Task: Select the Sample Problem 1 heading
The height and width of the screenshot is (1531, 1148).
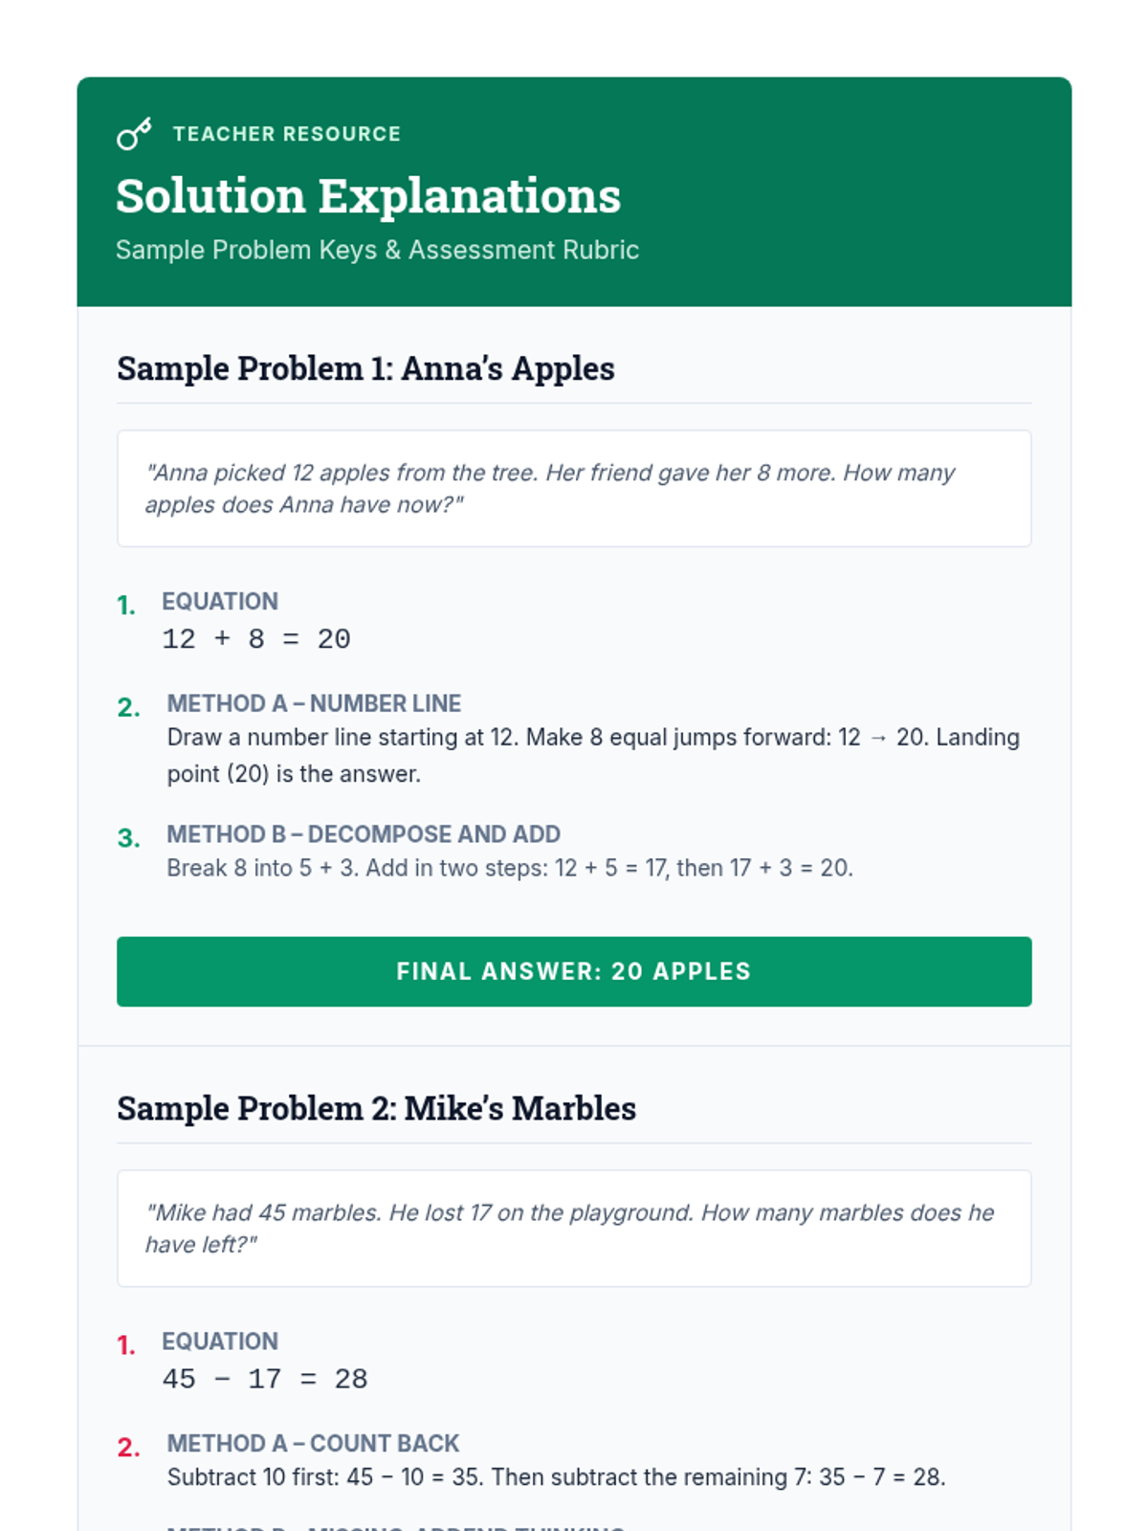Action: 365,368
